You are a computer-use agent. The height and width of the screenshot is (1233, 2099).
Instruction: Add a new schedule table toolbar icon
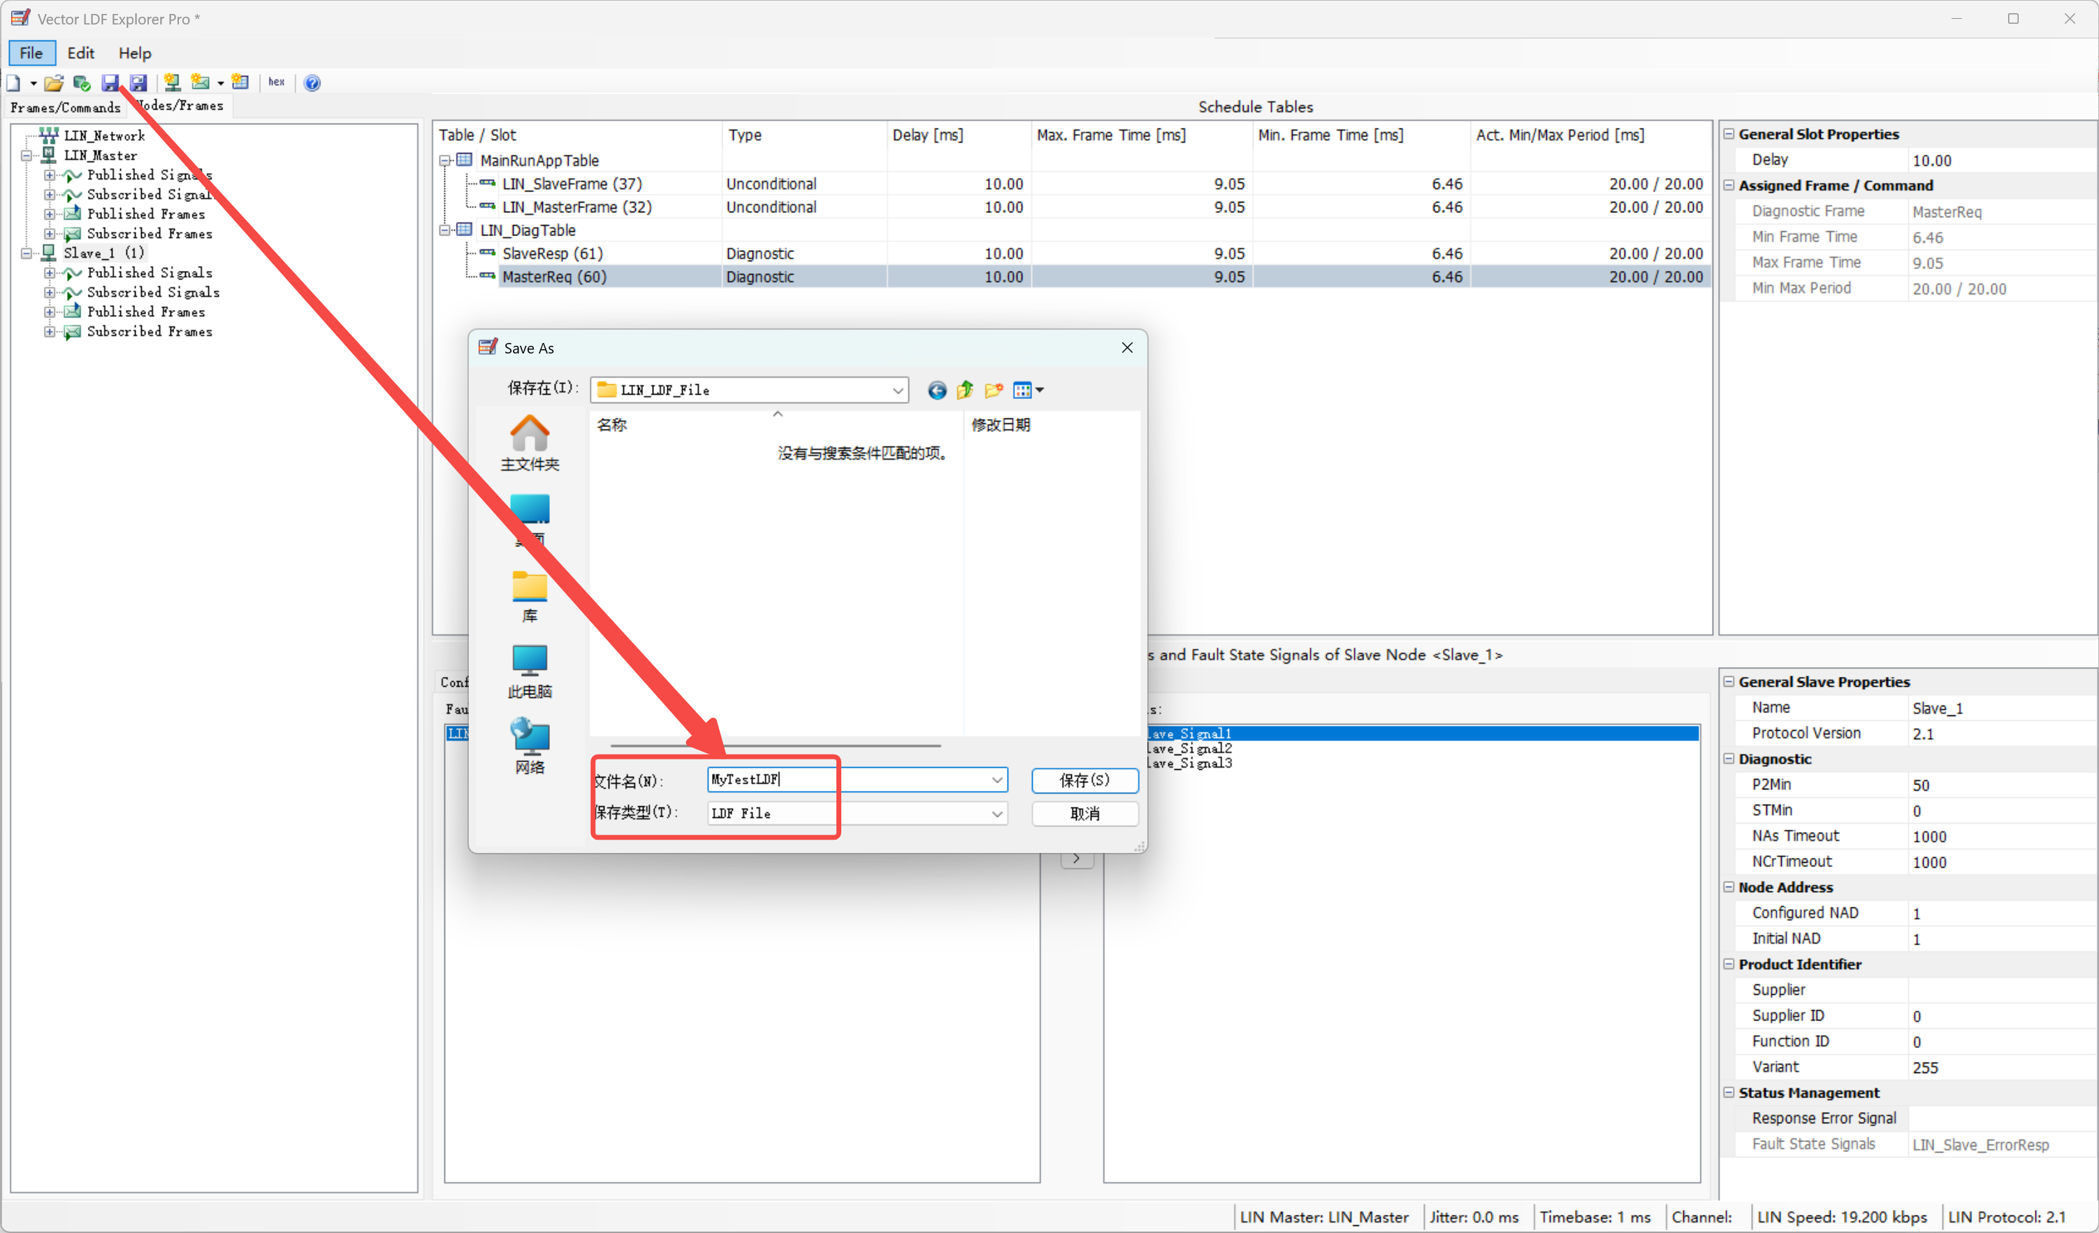pos(241,82)
